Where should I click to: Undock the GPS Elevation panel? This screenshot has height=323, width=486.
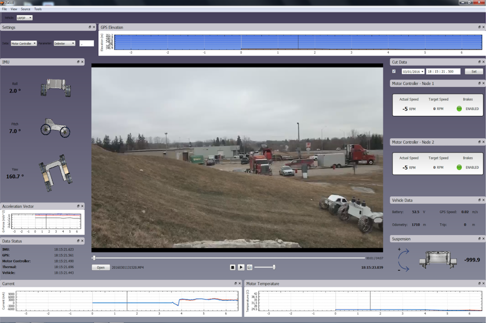pos(478,27)
